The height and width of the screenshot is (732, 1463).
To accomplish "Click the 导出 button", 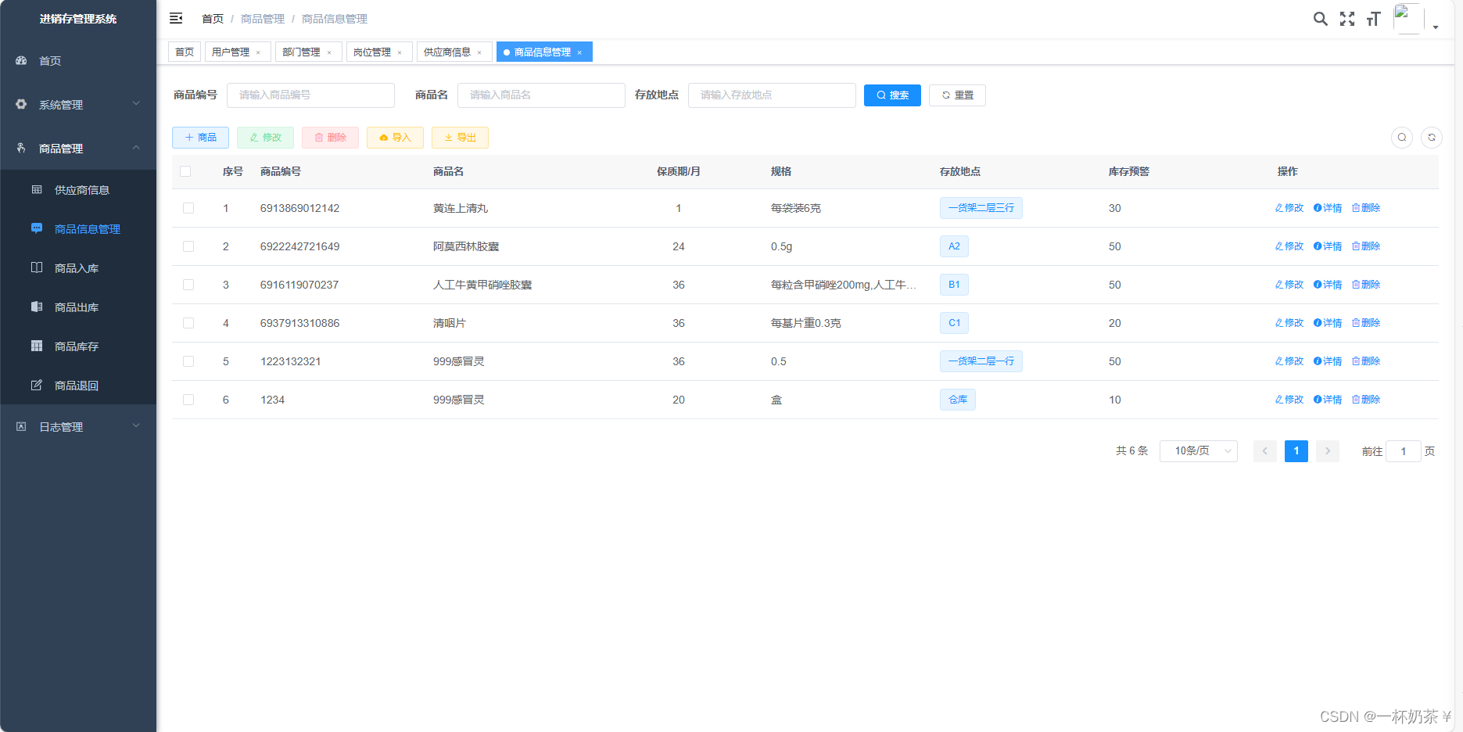I will coord(460,138).
